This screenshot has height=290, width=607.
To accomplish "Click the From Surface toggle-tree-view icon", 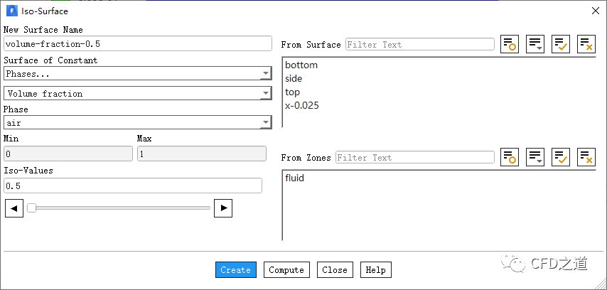I will click(x=510, y=44).
